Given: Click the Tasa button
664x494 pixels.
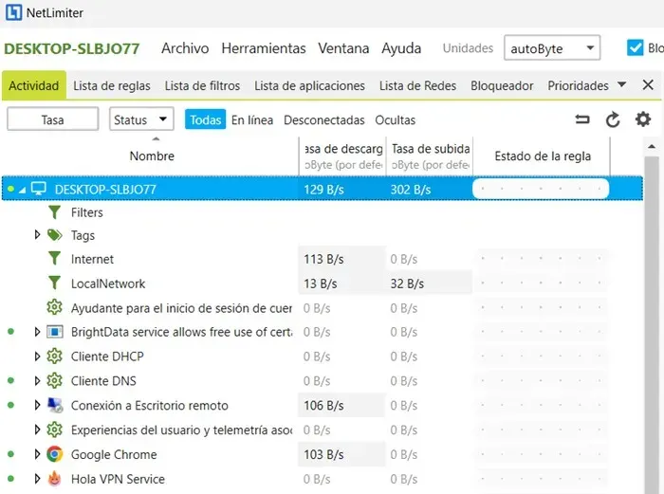Looking at the screenshot, I should coord(53,119).
